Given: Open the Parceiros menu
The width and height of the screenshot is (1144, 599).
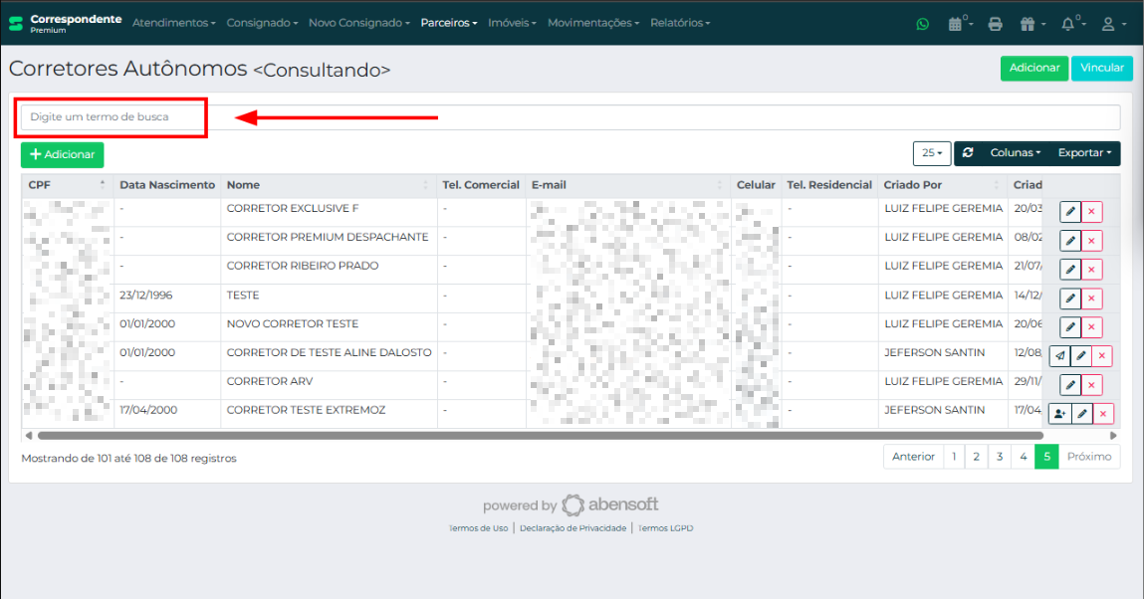Looking at the screenshot, I should click(448, 23).
